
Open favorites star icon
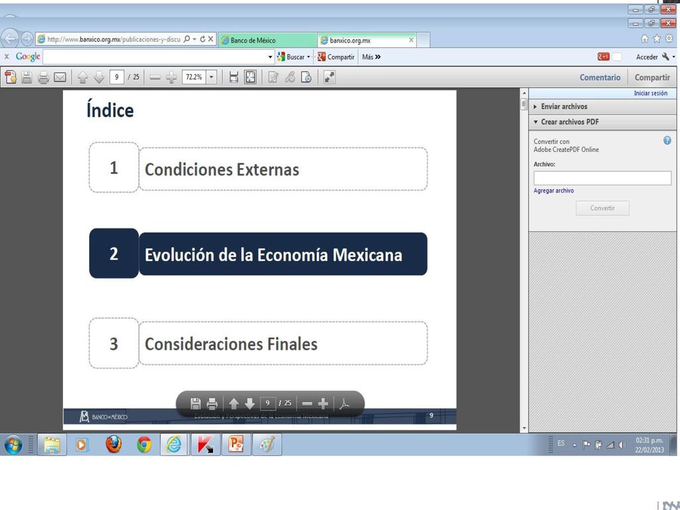click(657, 39)
